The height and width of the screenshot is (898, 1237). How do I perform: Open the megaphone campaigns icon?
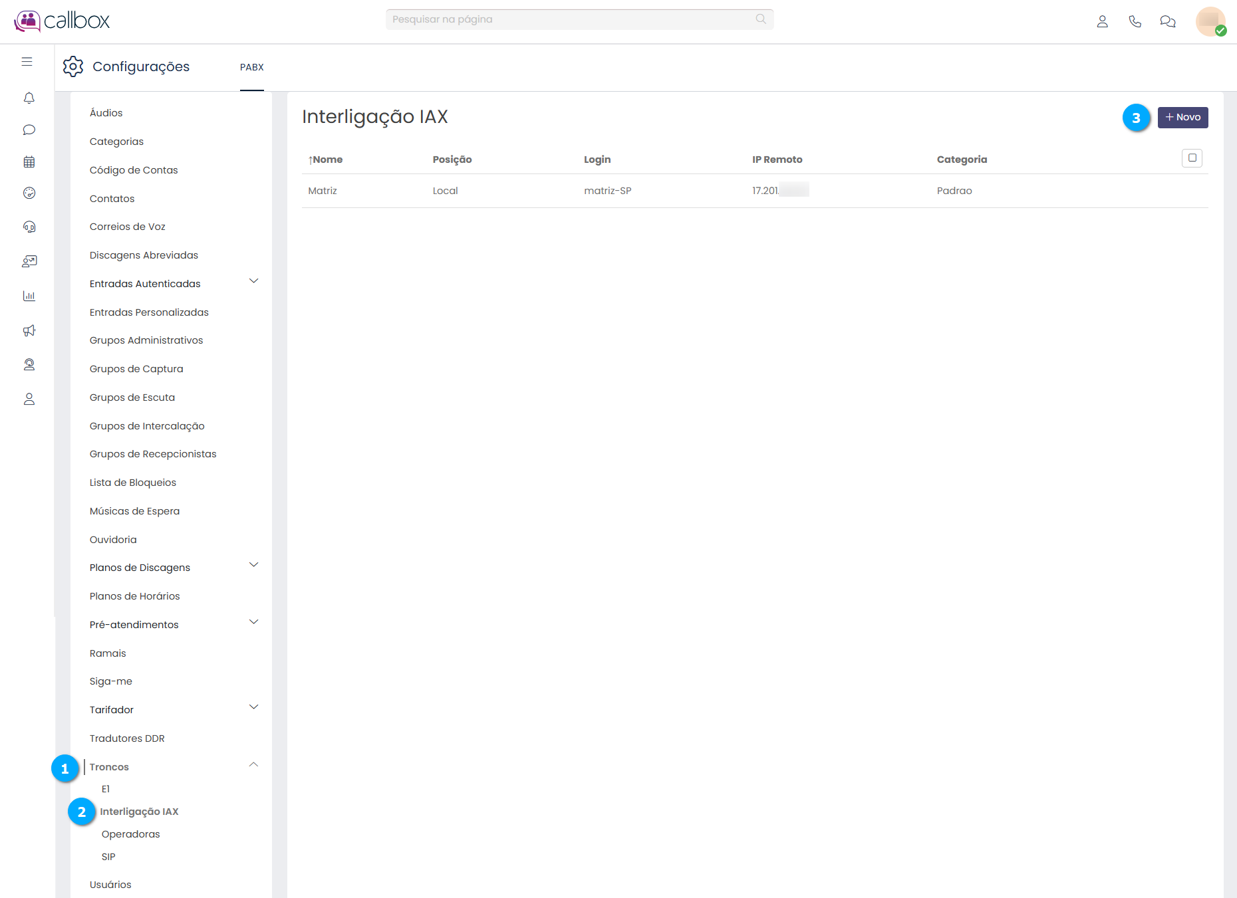click(29, 330)
